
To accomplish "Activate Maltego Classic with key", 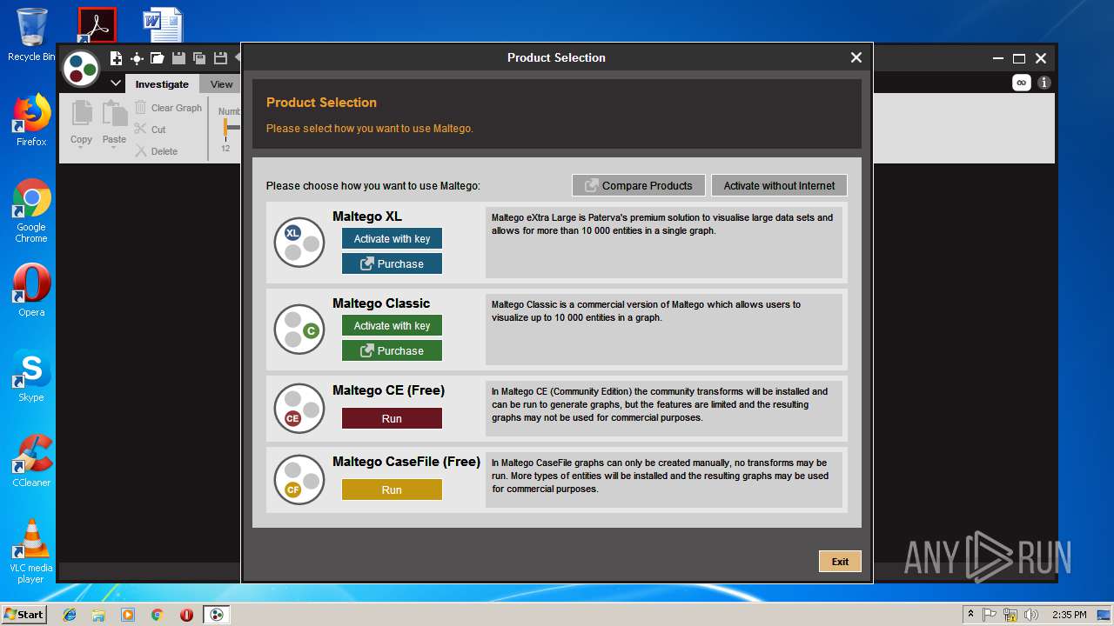I will pos(392,325).
